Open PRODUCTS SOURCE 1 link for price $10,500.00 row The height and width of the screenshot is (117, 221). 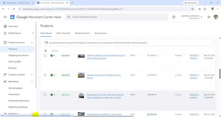[x=194, y=76]
